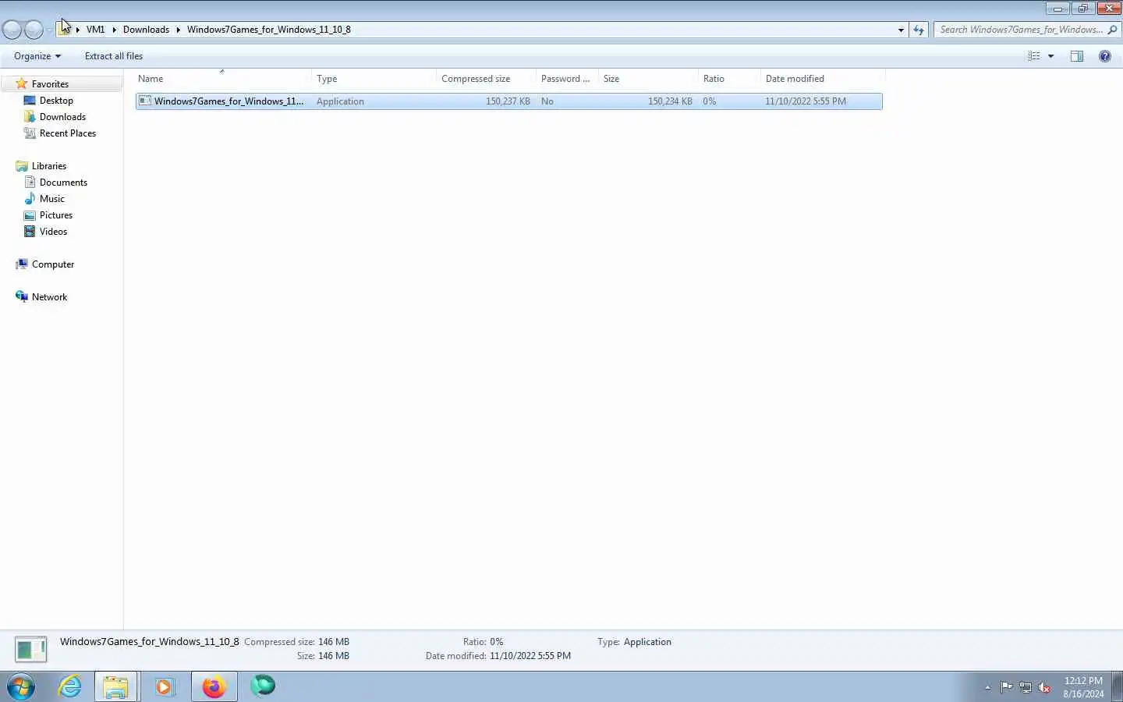Click the Forward navigation arrow
Viewport: 1123px width, 702px height.
[x=34, y=30]
